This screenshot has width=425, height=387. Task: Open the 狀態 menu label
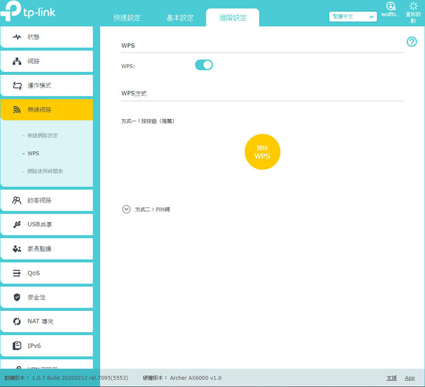point(33,37)
